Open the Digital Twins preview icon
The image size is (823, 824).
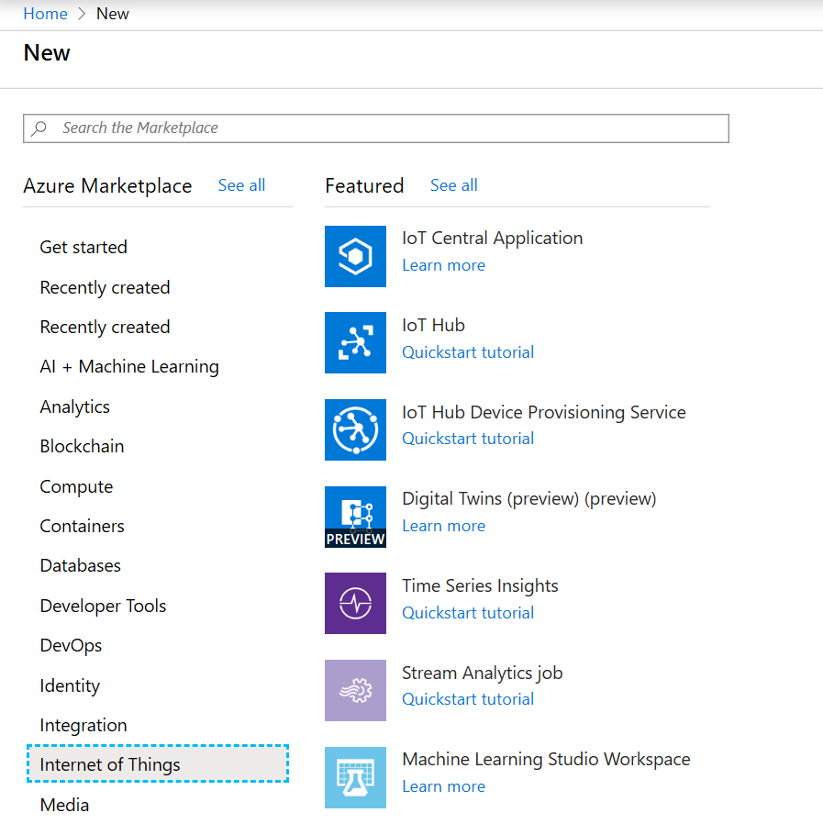point(355,518)
